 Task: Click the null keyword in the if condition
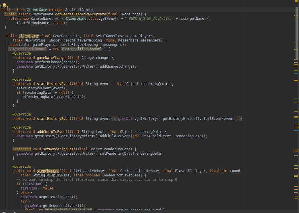[x=63, y=93]
